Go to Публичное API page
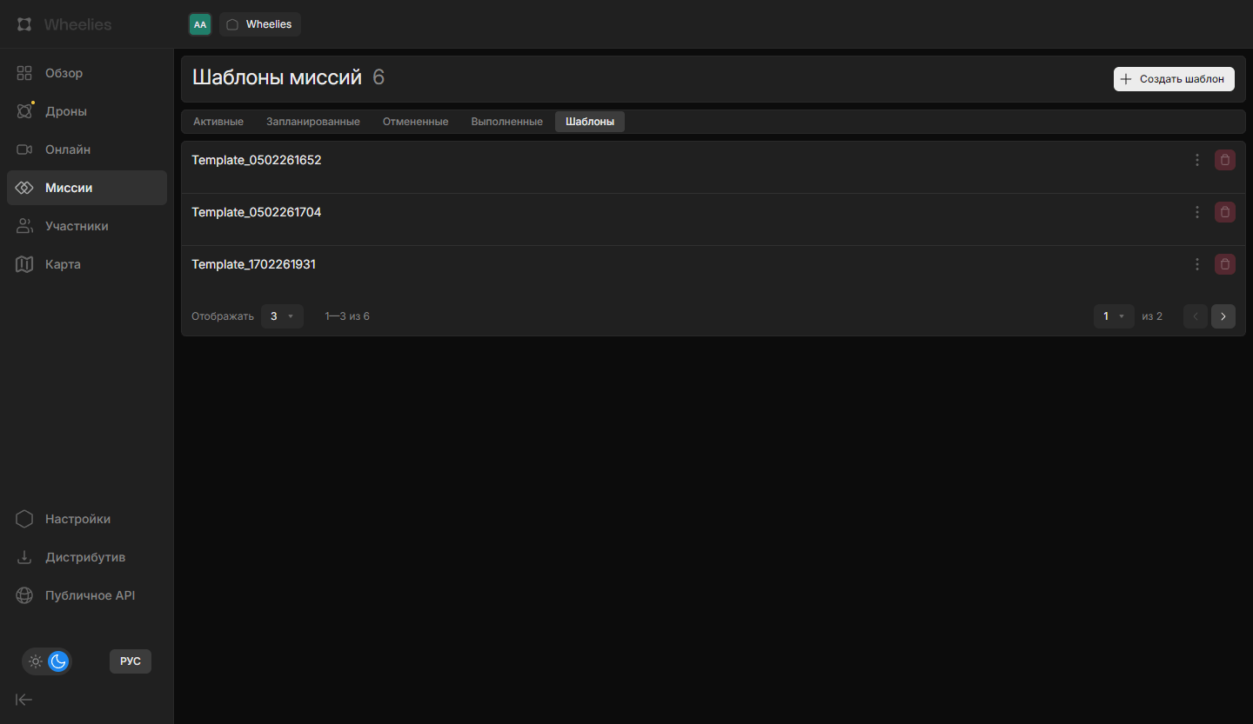1253x724 pixels. click(x=90, y=595)
